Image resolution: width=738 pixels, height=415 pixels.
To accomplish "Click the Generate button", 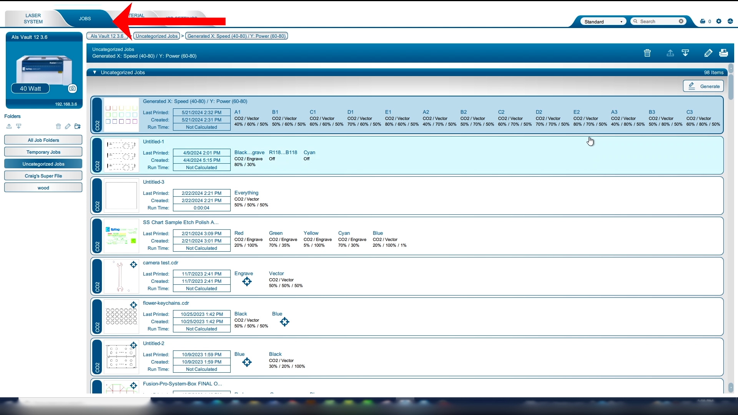I will click(x=703, y=86).
